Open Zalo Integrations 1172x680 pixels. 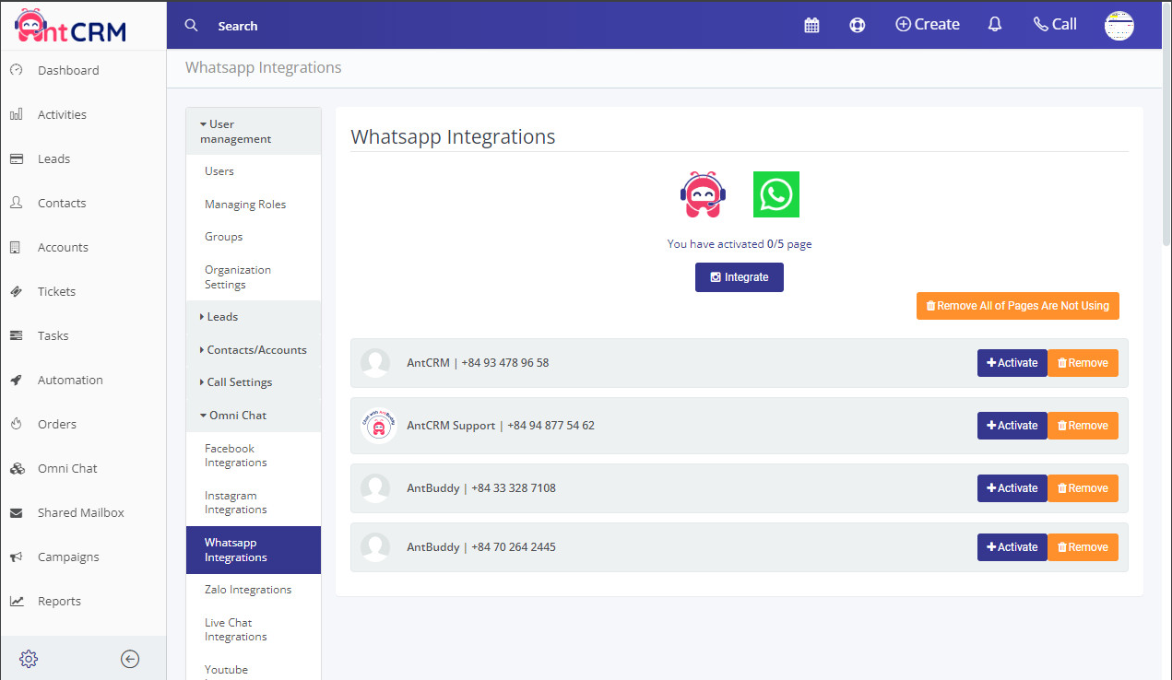point(248,589)
